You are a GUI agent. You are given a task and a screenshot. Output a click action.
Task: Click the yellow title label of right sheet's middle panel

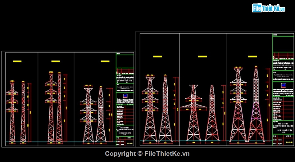(x=202, y=56)
